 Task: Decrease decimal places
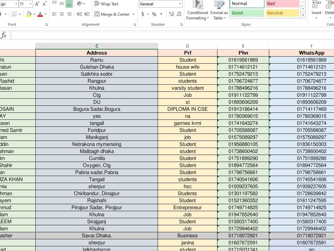tap(179, 14)
